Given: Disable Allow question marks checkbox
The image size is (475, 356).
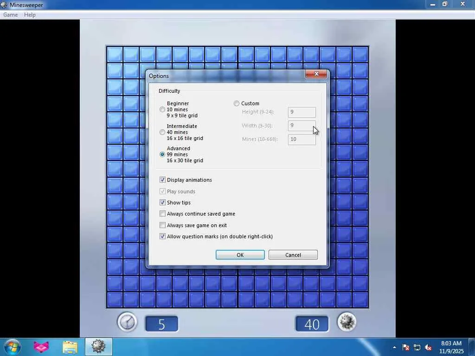Looking at the screenshot, I should coord(163,236).
